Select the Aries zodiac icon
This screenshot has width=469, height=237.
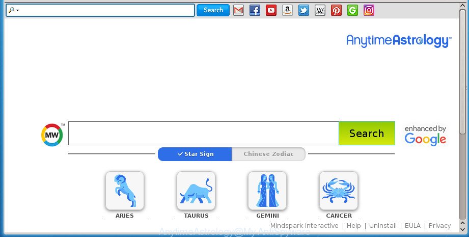125,191
